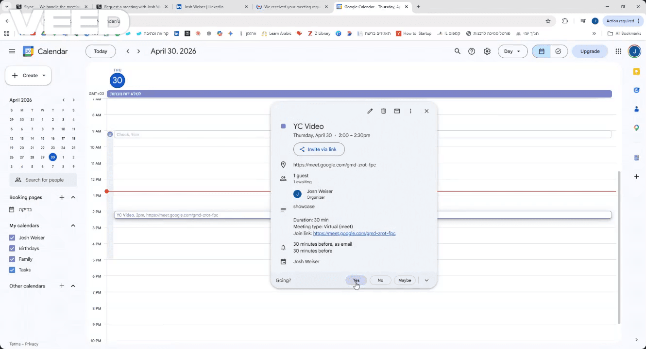Viewport: 646px width, 349px height.
Task: Email the event guests via envelope icon
Action: (x=397, y=111)
